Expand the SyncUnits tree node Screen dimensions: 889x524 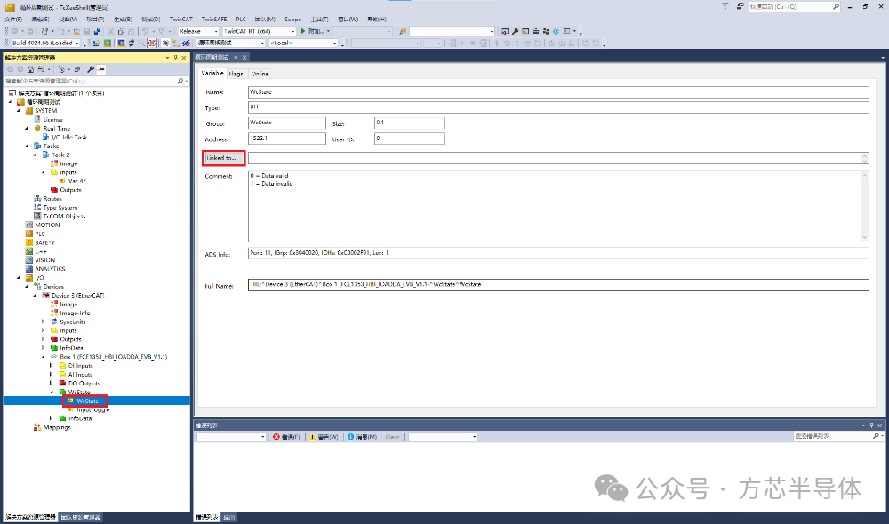point(43,322)
